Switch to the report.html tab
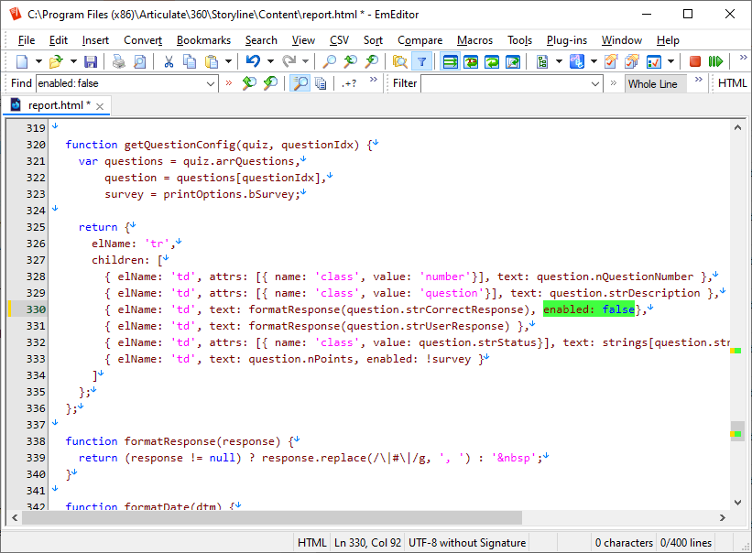This screenshot has width=752, height=553. coord(58,105)
